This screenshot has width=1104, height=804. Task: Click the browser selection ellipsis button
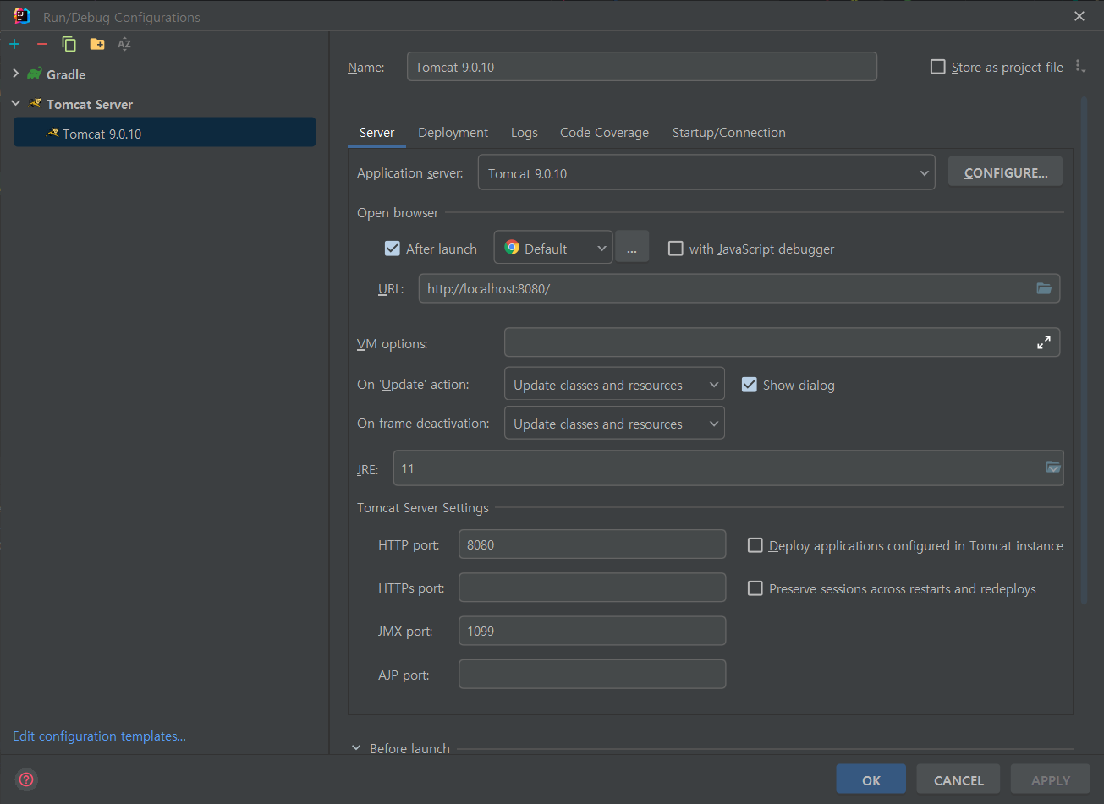point(632,247)
